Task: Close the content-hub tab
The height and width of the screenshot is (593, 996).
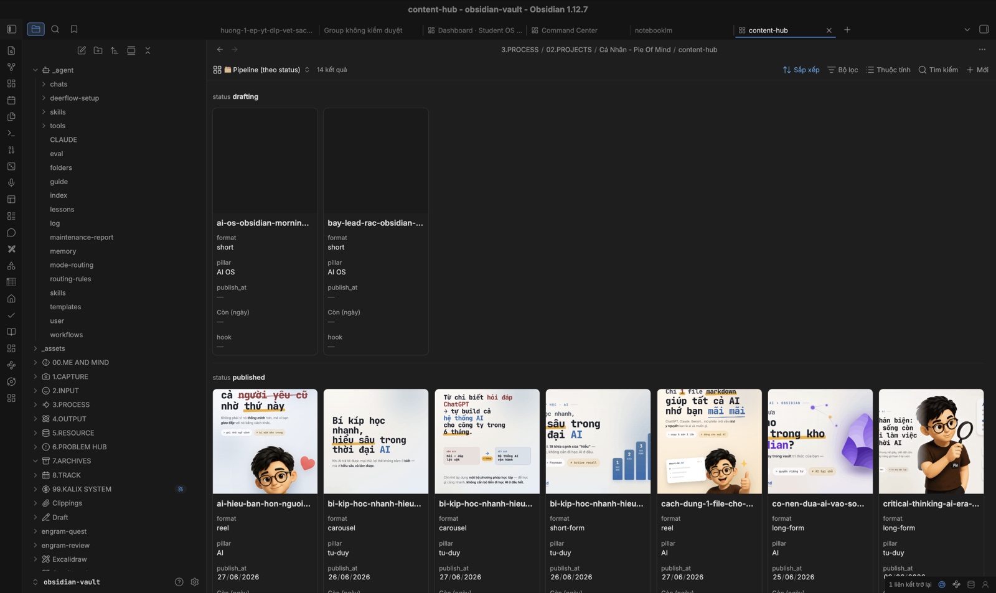Action: [829, 30]
